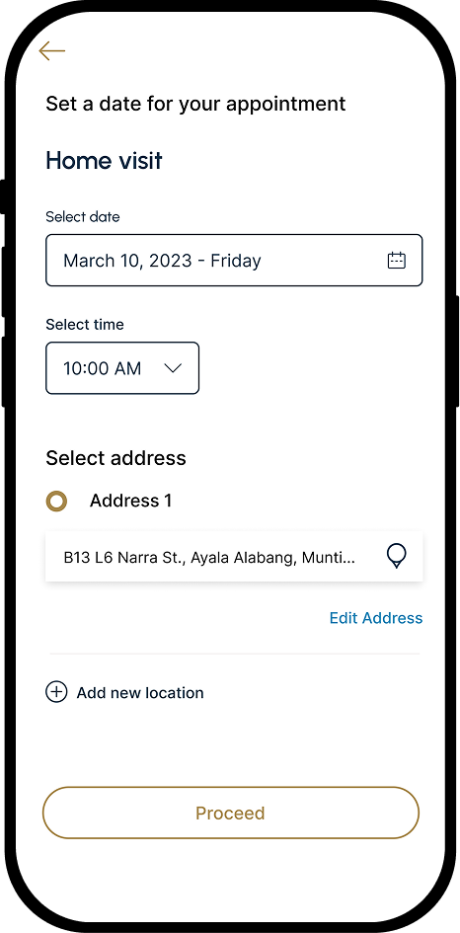Open the March 10, 2023 date picker
Screen dimensions: 460x933
coord(234,260)
